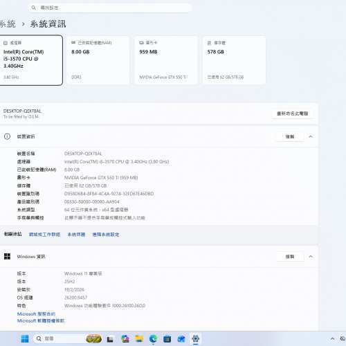The width and height of the screenshot is (346, 346).
Task: Click the Windows logo icon beside Windows 資訊
Action: [7, 257]
